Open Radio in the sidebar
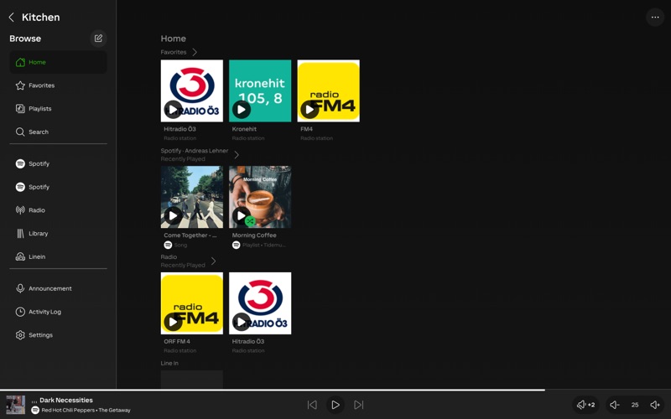The width and height of the screenshot is (671, 419). point(58,210)
